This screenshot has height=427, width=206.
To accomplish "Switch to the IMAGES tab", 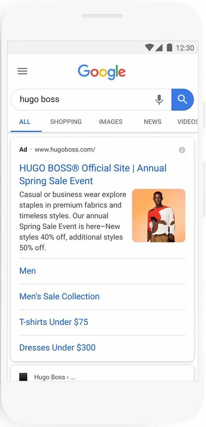I will (111, 122).
